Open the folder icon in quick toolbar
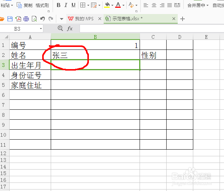224x191 pixels. pyautogui.click(x=2, y=19)
